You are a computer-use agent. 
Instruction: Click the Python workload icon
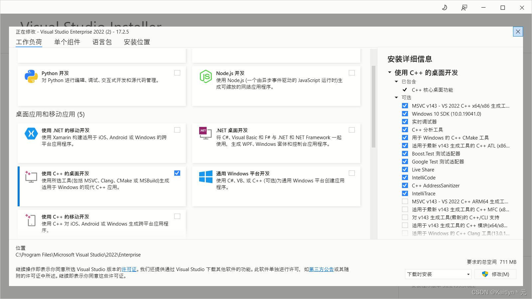point(31,76)
